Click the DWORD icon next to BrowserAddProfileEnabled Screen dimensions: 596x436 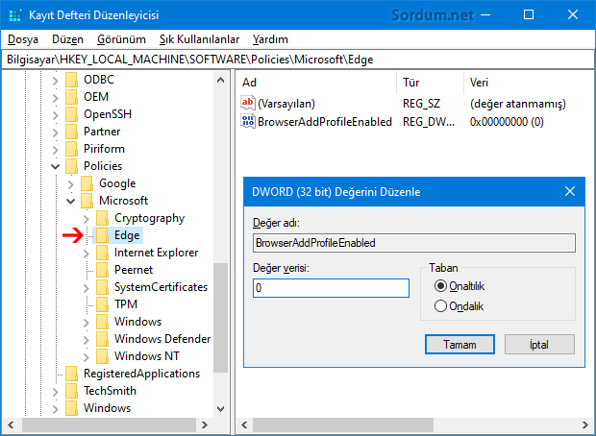248,122
